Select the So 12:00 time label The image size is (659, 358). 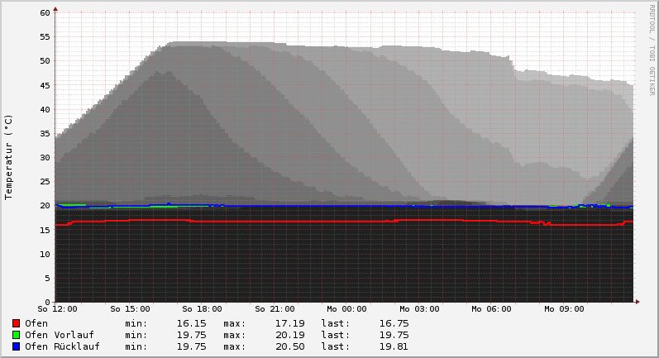(x=59, y=309)
